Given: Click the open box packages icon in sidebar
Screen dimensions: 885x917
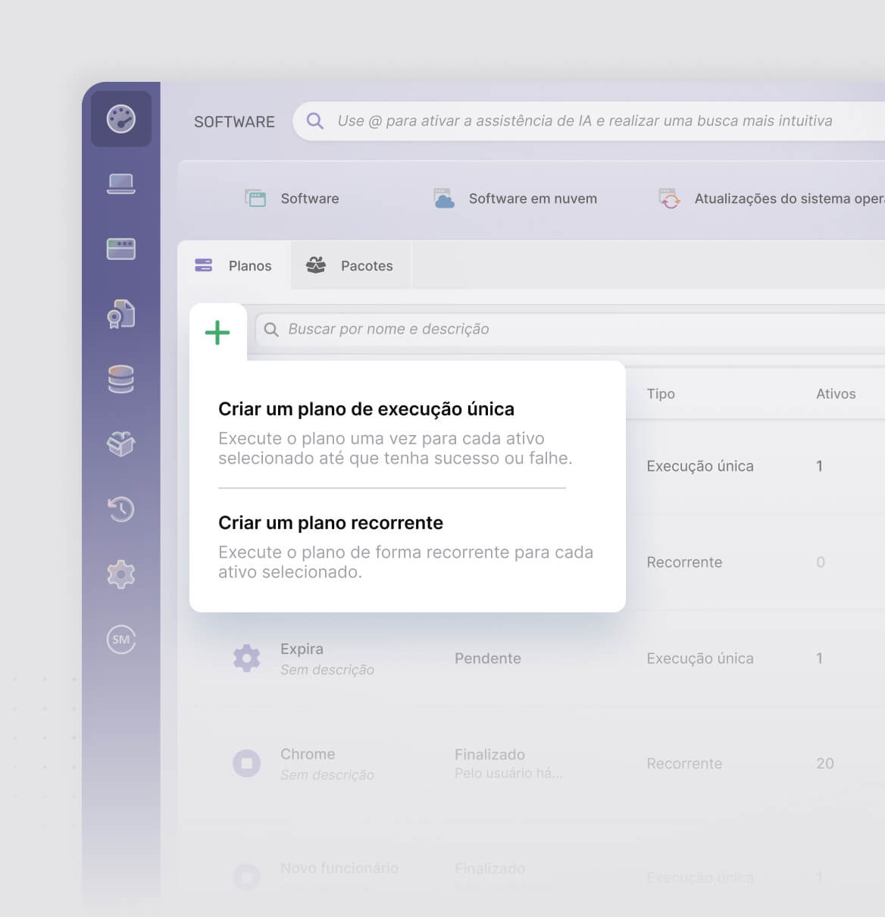Looking at the screenshot, I should [x=121, y=444].
